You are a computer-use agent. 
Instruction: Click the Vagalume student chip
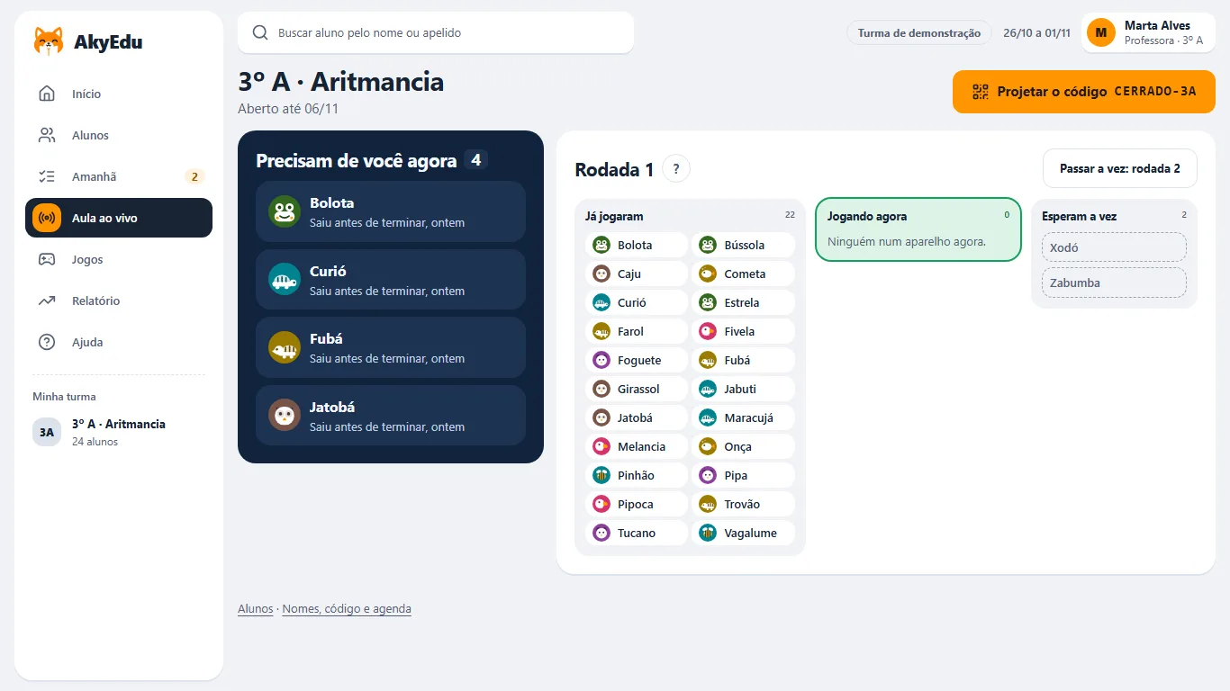pos(744,533)
